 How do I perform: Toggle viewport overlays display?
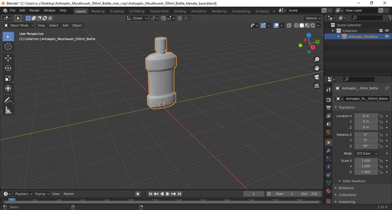[x=276, y=25]
